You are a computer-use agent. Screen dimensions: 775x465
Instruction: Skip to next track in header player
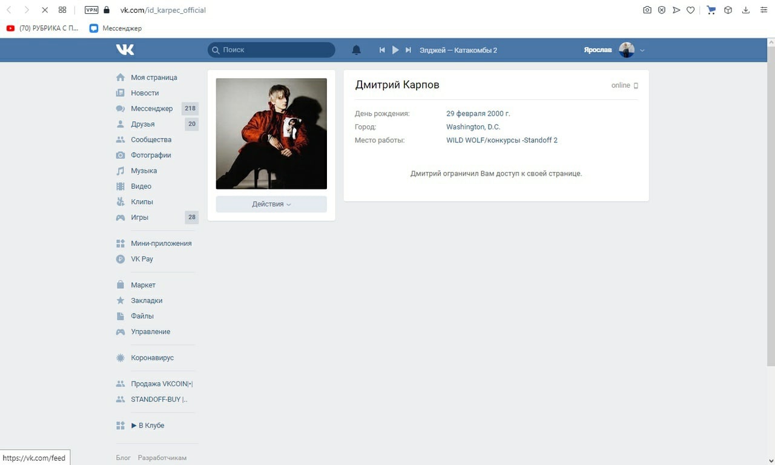click(x=408, y=50)
